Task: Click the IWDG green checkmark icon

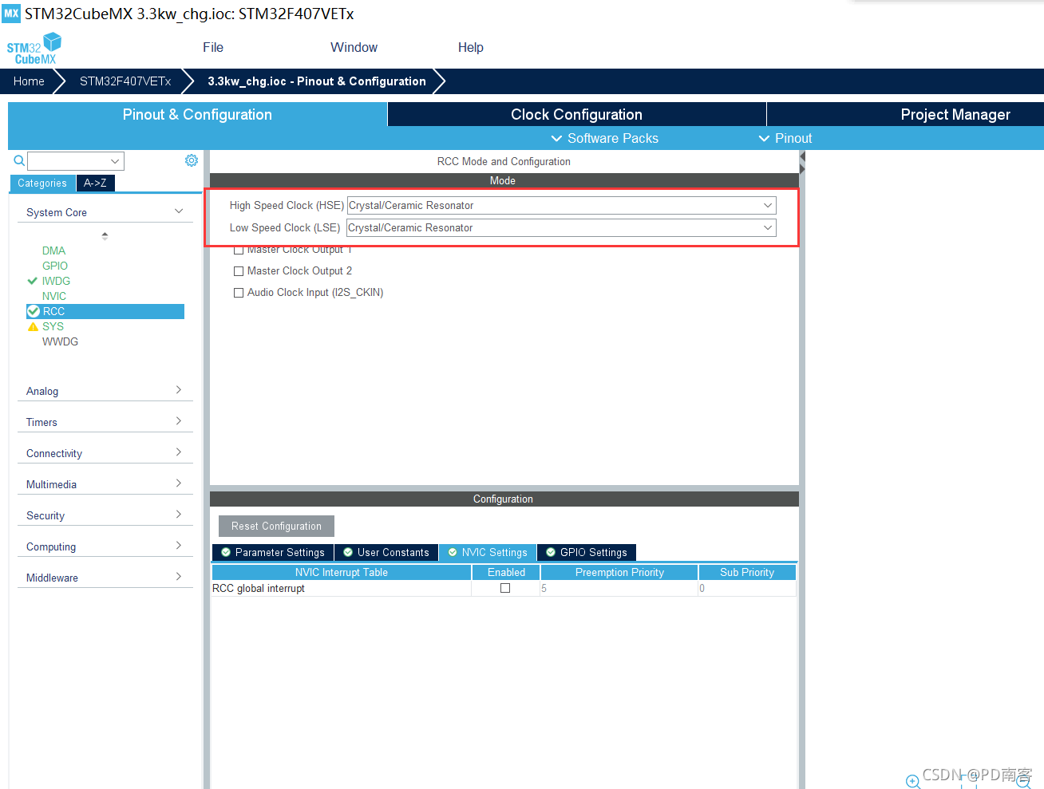Action: 33,281
